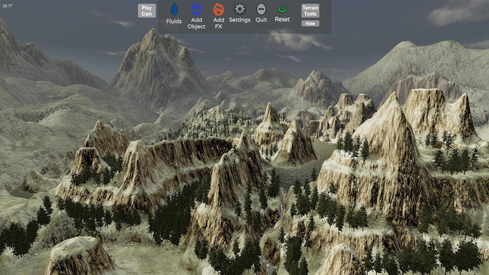
Task: Click the Quit label text
Action: pos(261,20)
